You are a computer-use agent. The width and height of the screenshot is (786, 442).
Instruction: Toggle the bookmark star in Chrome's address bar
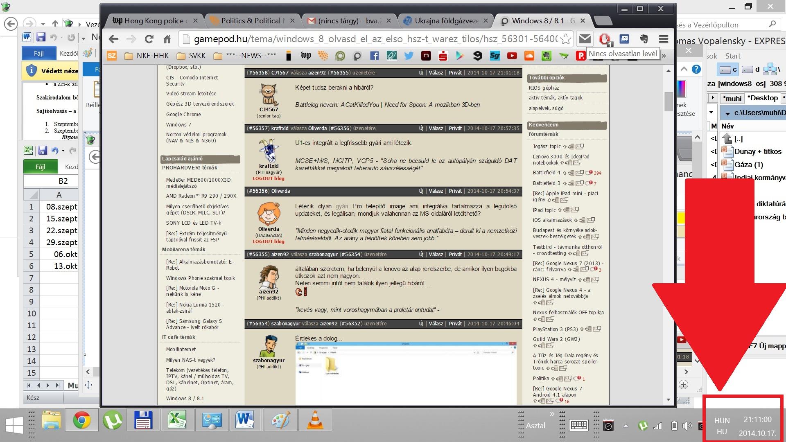tap(566, 39)
